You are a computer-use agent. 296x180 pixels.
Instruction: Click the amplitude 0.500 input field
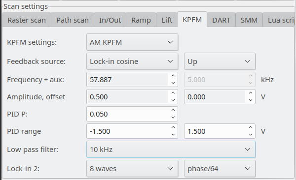[x=128, y=97]
